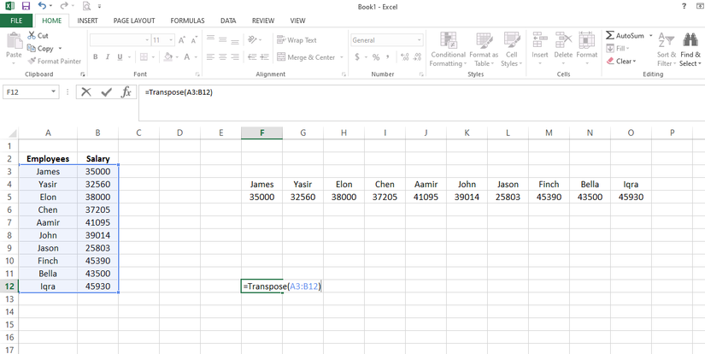Click the Accounting dollar format icon
This screenshot has height=354, width=705.
357,57
